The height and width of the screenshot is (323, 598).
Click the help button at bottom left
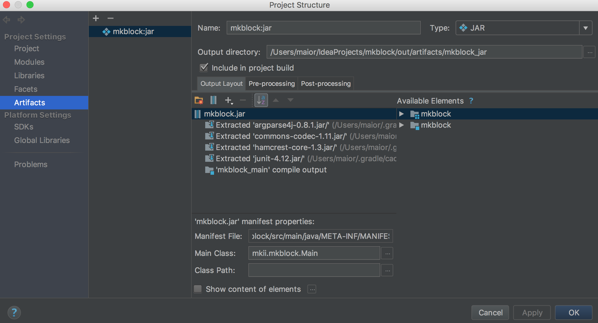pyautogui.click(x=14, y=312)
